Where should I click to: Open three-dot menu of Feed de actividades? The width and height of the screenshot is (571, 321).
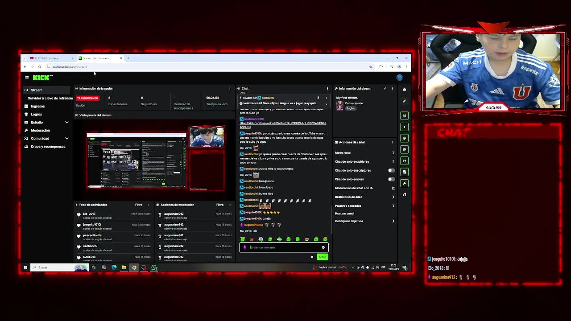[x=149, y=205]
